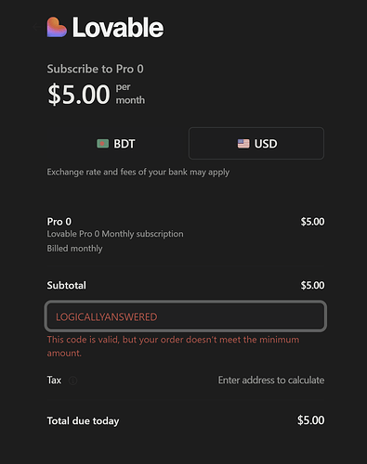Click the Billed monthly label

pyautogui.click(x=74, y=249)
